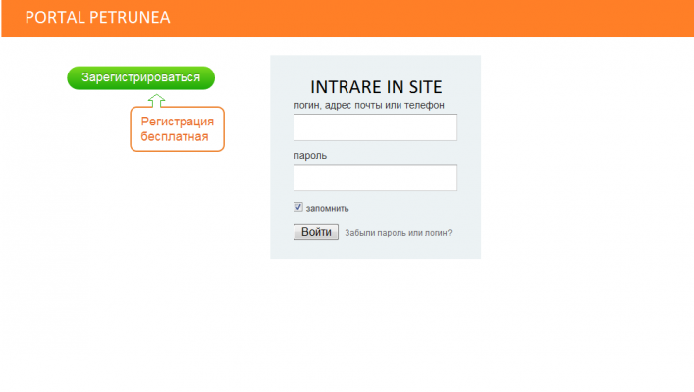Focus the пароль password input field
The height and width of the screenshot is (392, 694).
click(x=375, y=177)
